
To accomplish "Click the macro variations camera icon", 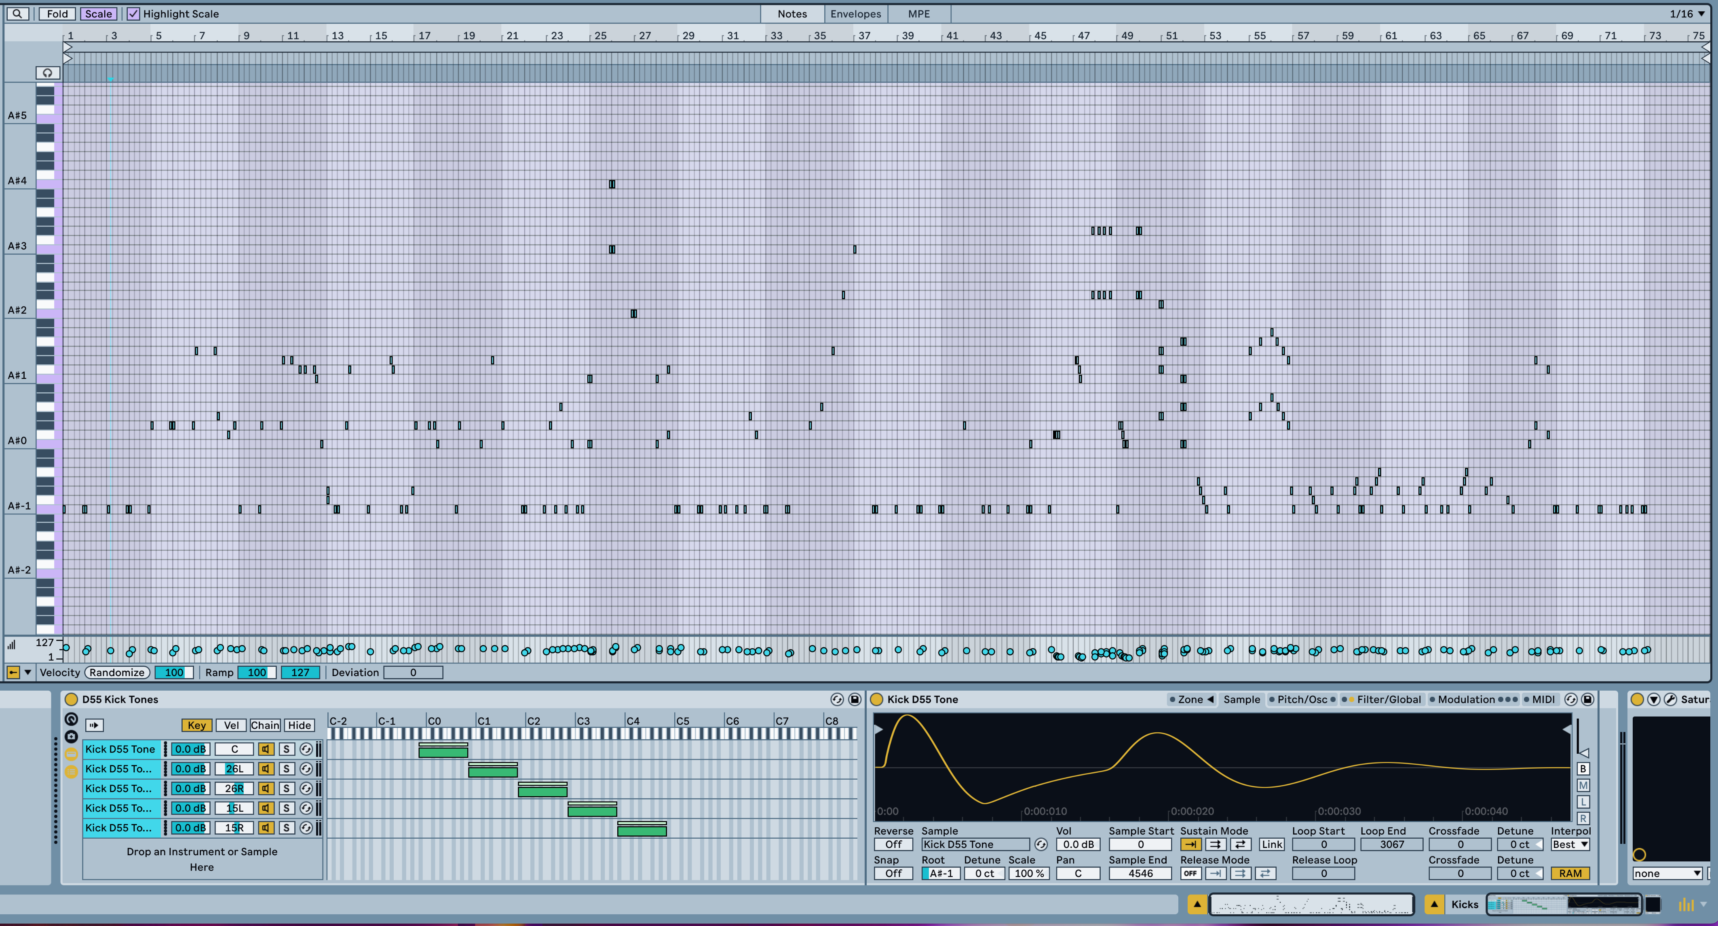I will [x=72, y=736].
